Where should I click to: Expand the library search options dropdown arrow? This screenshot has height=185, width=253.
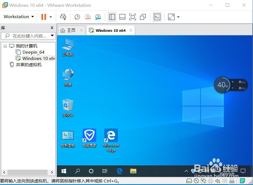(x=52, y=36)
